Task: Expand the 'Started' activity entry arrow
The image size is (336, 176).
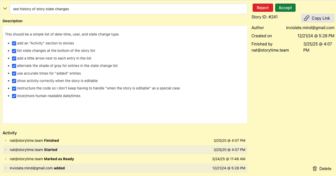Action: coord(6,150)
